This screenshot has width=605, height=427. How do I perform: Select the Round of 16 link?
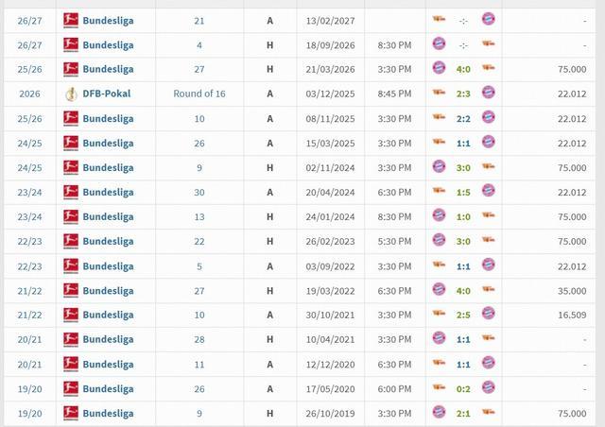(199, 94)
